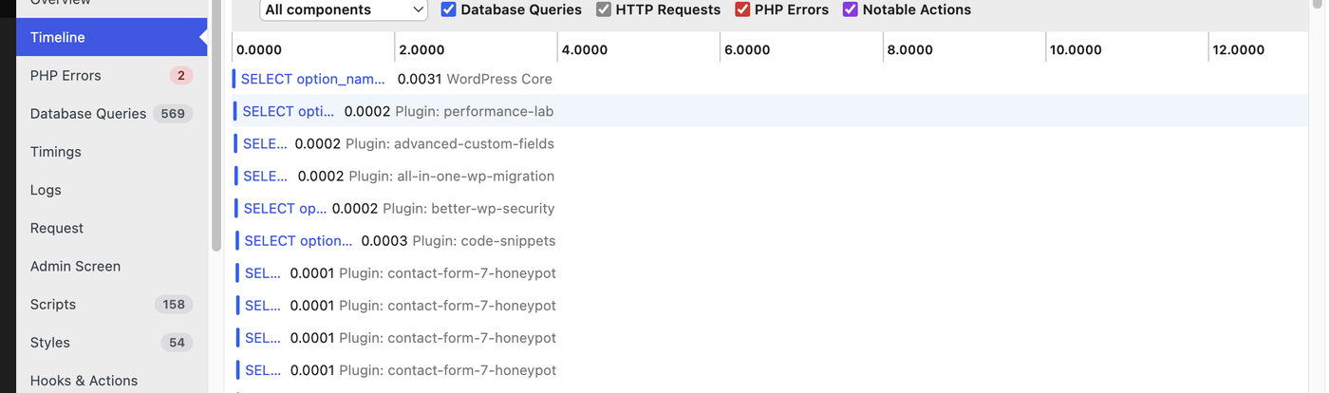Click the 158 scripts count badge

click(x=174, y=304)
